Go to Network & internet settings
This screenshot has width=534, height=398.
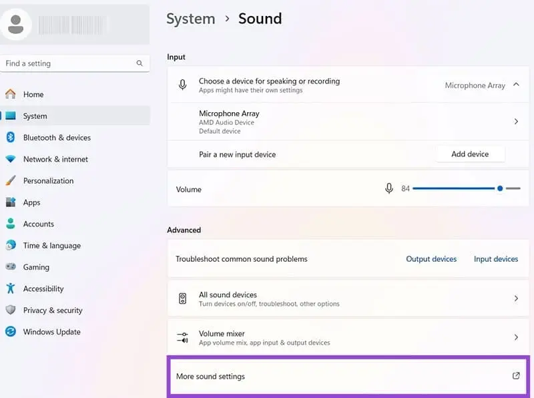click(x=75, y=159)
